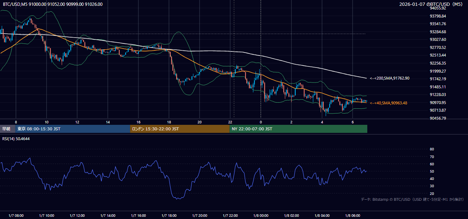Image resolution: width=468 pixels, height=219 pixels.
Task: Click the 東京 08:00-15:30 JST session bar
Action: [x=73, y=129]
